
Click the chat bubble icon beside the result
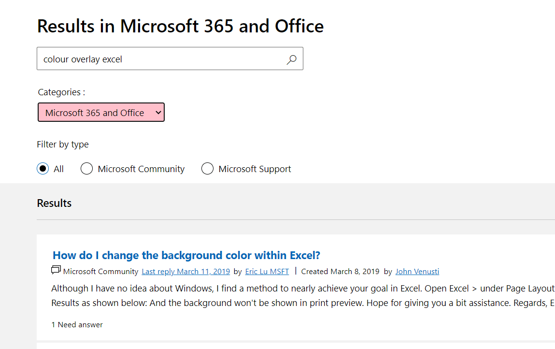coord(56,270)
